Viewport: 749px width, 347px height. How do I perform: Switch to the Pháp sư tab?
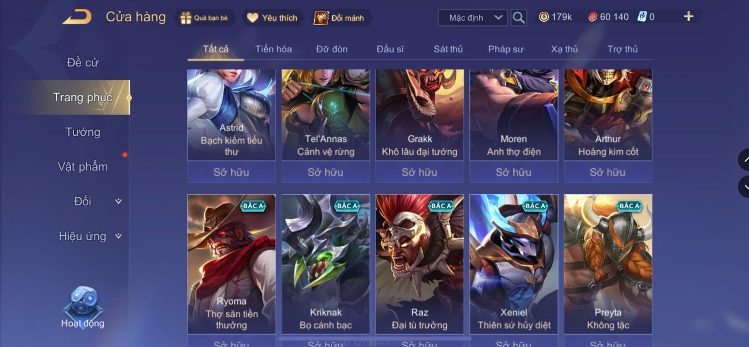click(x=505, y=49)
